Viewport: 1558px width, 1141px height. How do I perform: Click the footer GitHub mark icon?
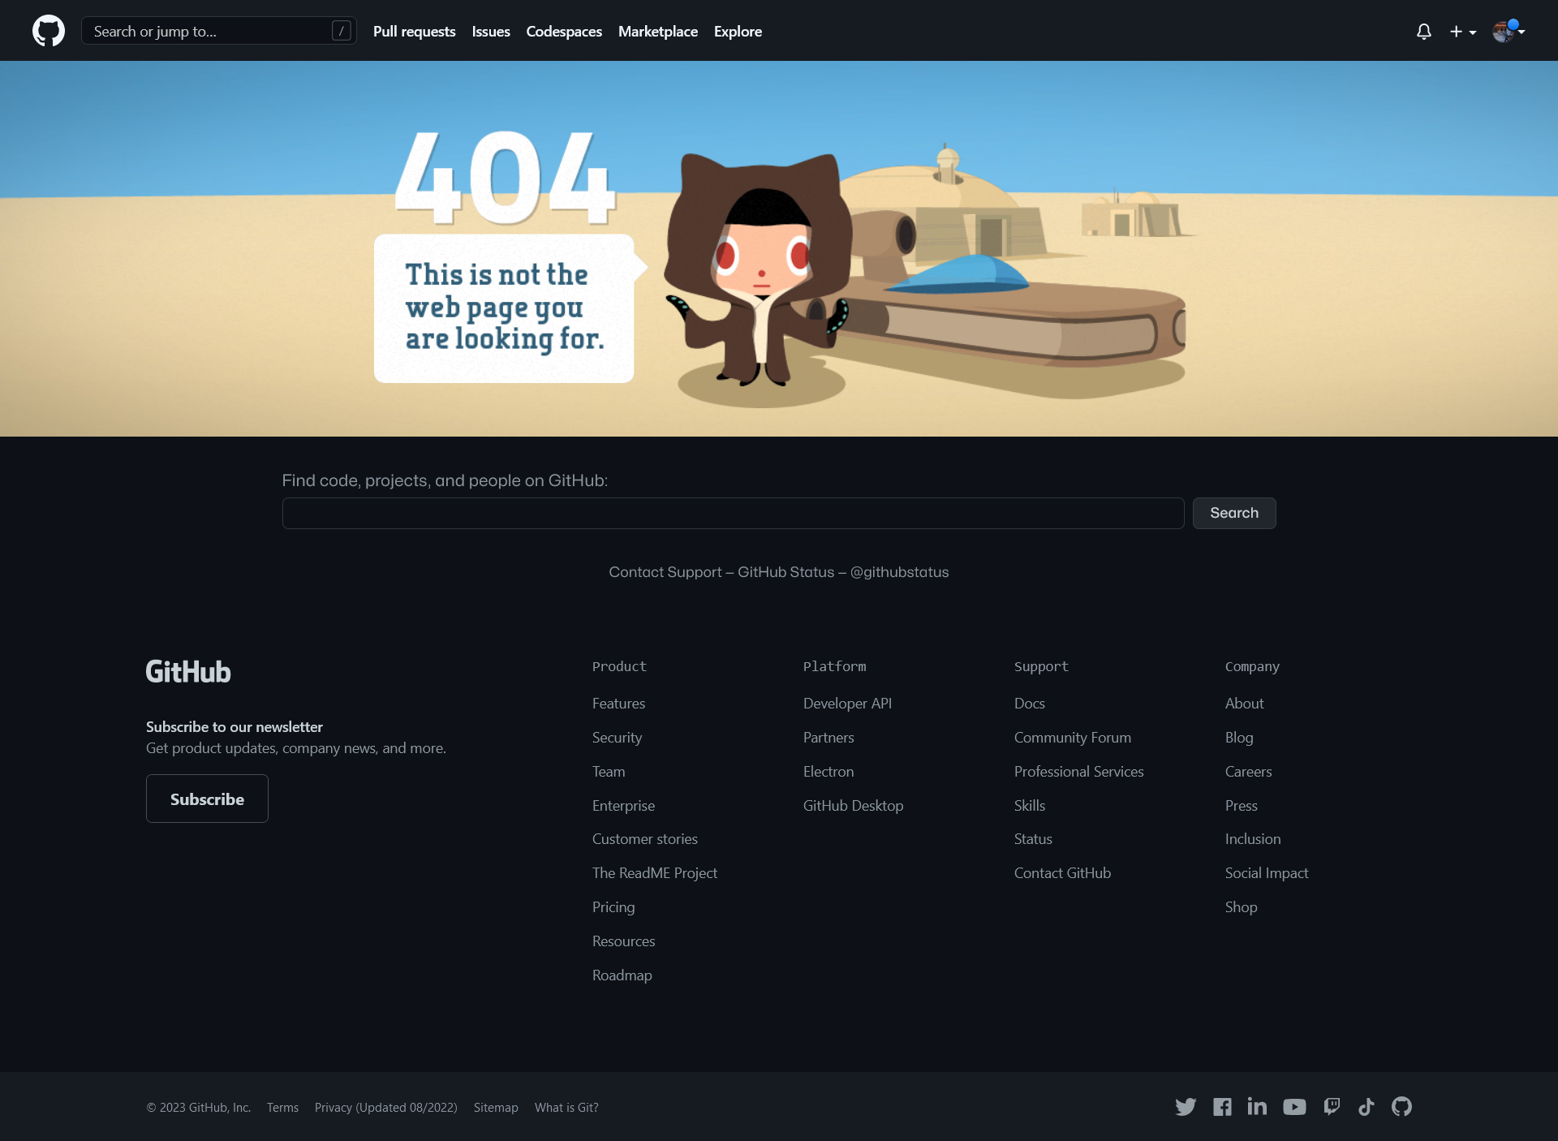[x=1401, y=1107]
